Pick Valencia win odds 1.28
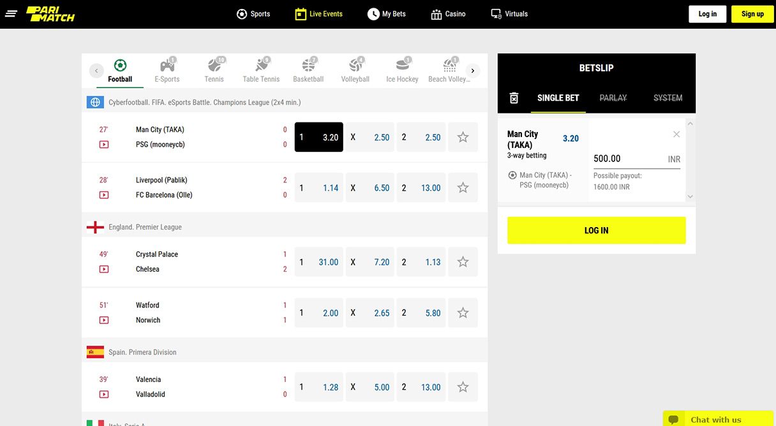The height and width of the screenshot is (426, 776). (319, 387)
